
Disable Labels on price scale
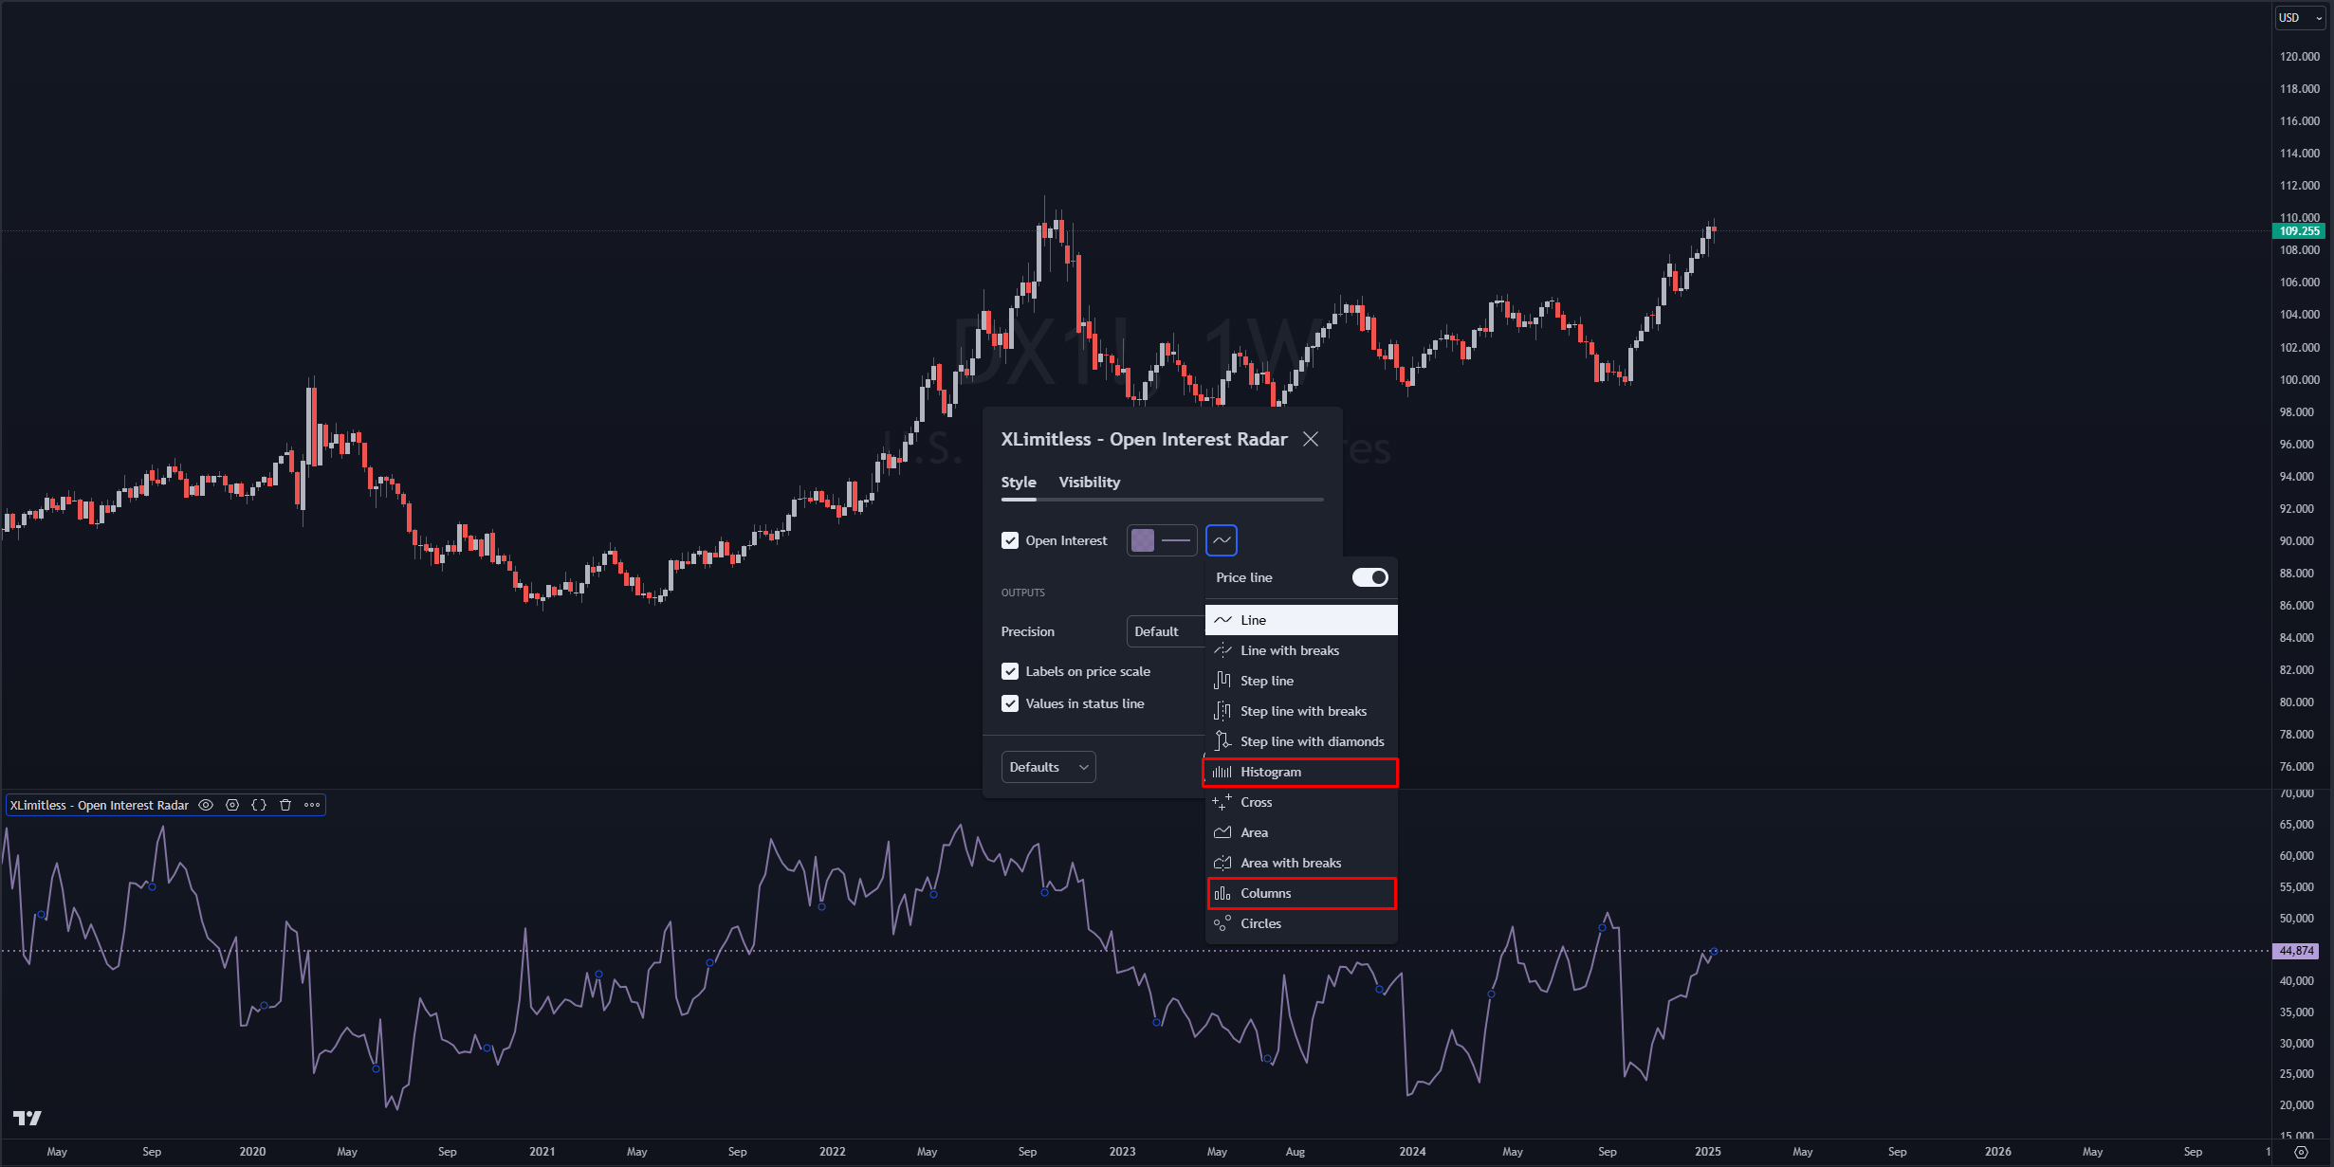(x=1010, y=671)
